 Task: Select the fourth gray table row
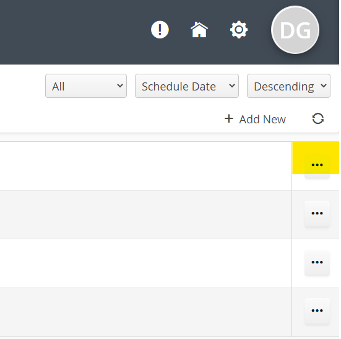[145, 312]
